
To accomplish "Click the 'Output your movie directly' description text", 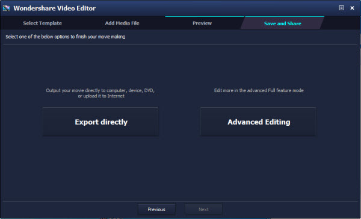I will (100, 93).
